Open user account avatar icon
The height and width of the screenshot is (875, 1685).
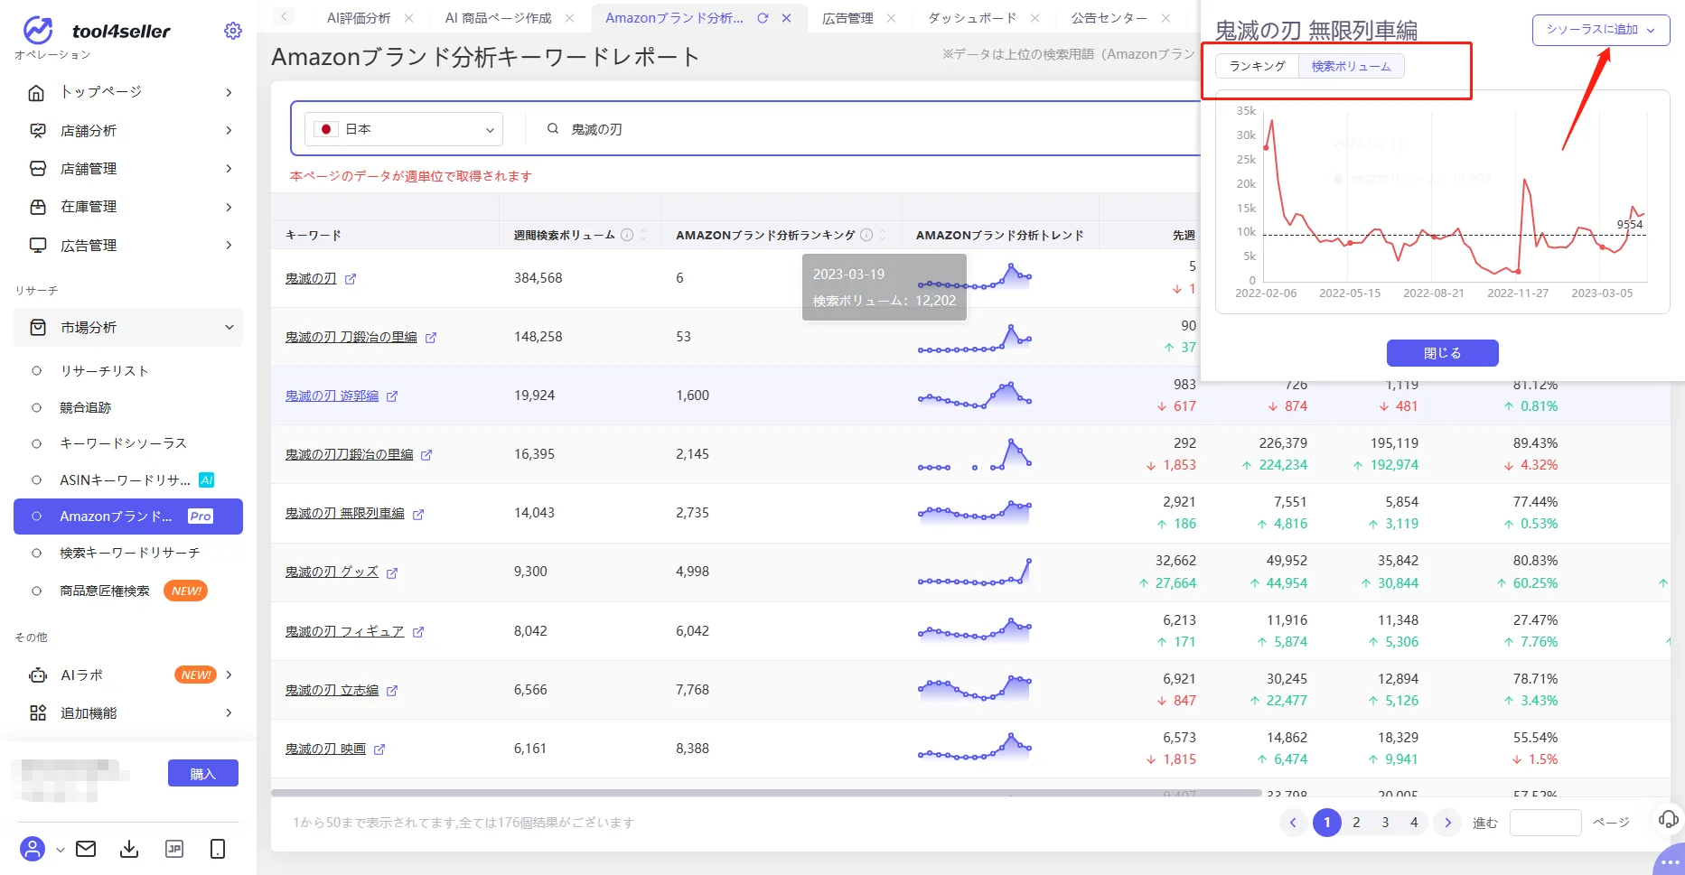(x=33, y=849)
